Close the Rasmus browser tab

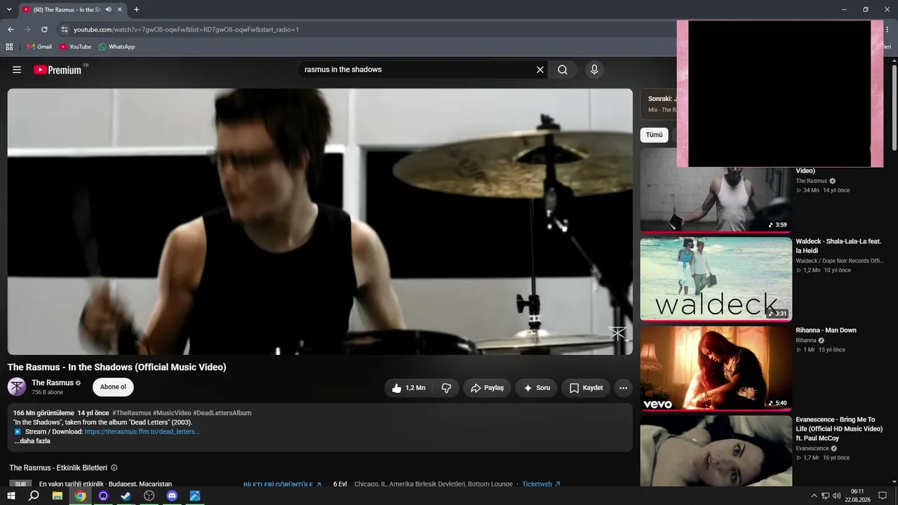(x=121, y=10)
